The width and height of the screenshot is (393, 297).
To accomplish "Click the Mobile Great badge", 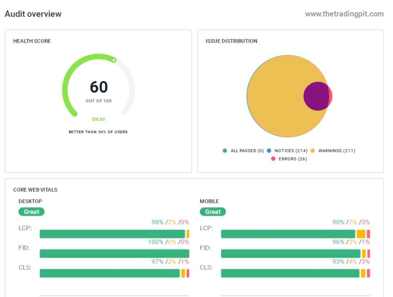I will pos(213,212).
